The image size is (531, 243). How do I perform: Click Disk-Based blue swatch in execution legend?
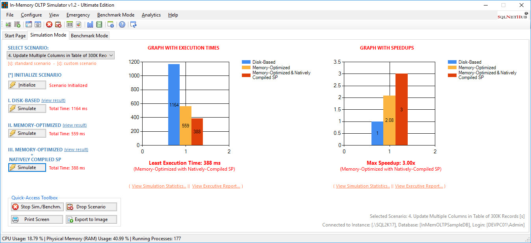click(x=246, y=62)
